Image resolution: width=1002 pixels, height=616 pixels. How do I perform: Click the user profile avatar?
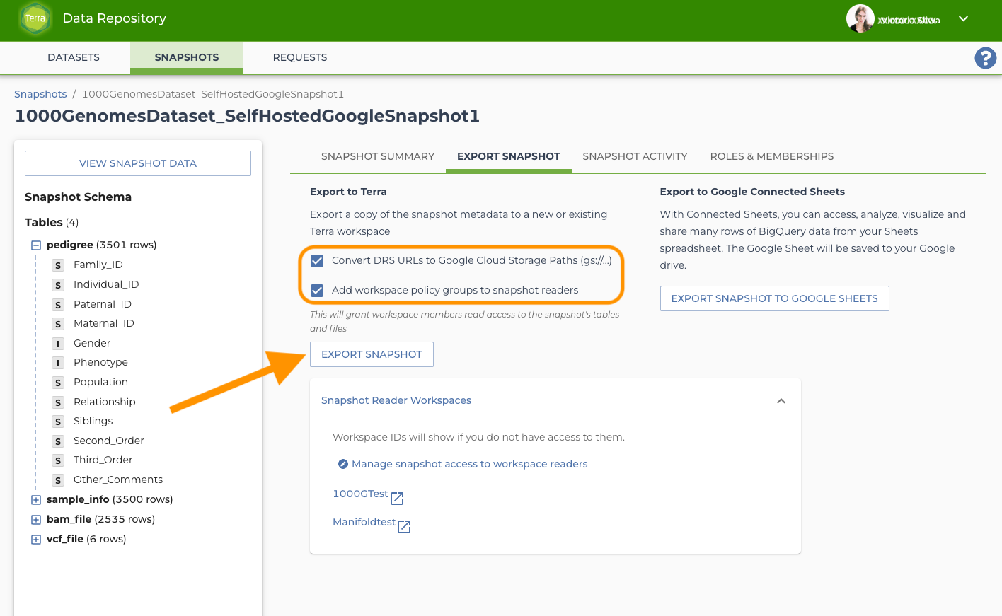tap(860, 19)
